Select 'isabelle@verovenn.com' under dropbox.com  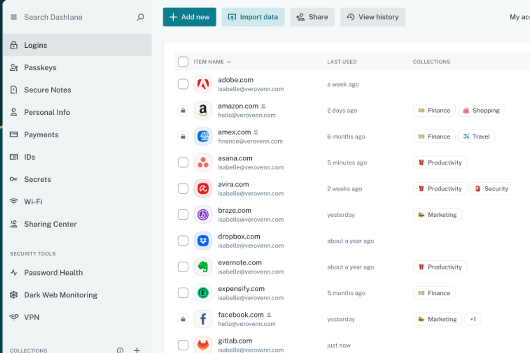pos(251,246)
